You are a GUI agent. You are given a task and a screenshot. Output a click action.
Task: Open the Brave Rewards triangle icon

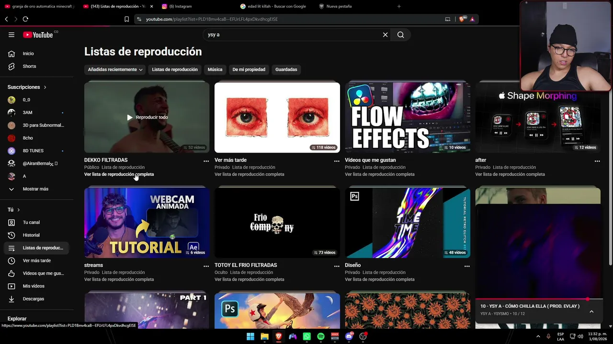click(472, 19)
